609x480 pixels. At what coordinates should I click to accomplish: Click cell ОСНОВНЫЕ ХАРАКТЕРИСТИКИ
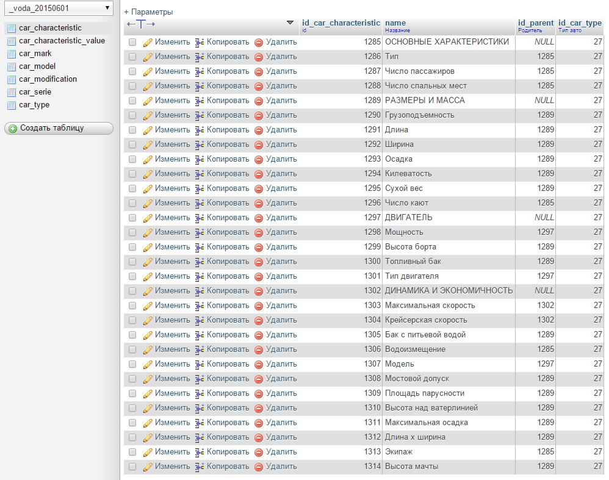(x=447, y=42)
